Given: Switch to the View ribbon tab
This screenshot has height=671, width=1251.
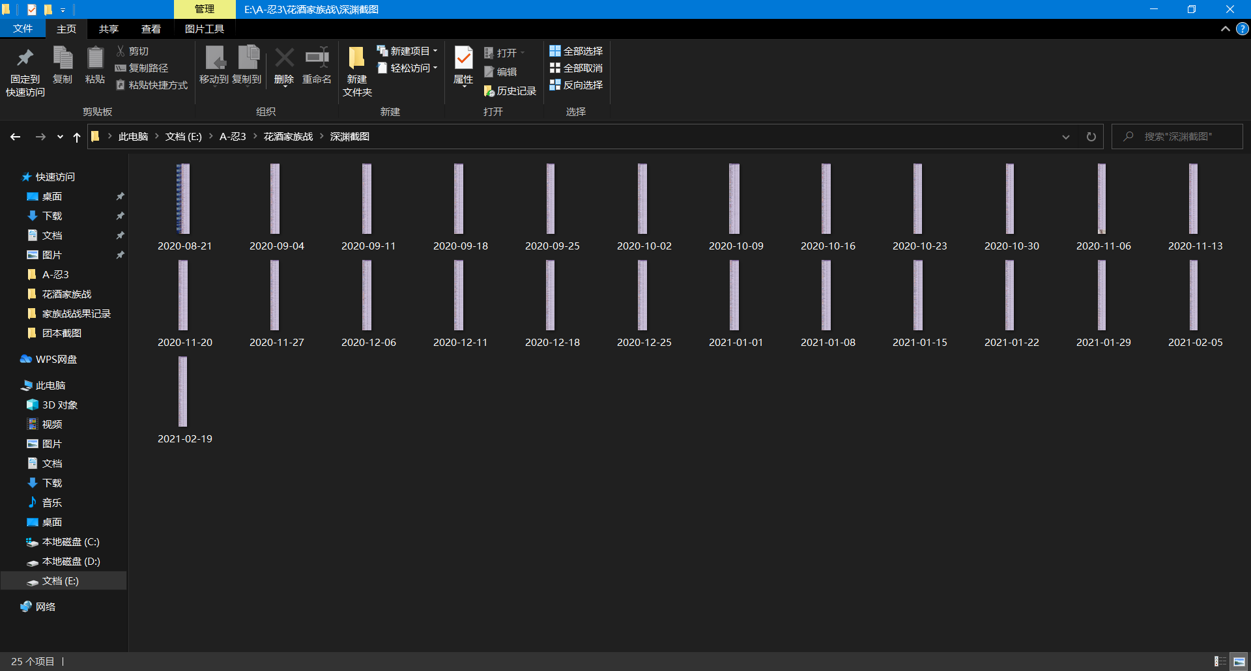Looking at the screenshot, I should 151,29.
